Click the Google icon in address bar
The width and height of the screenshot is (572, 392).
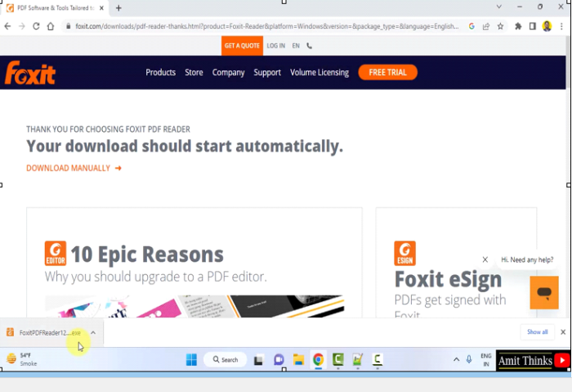tap(471, 26)
